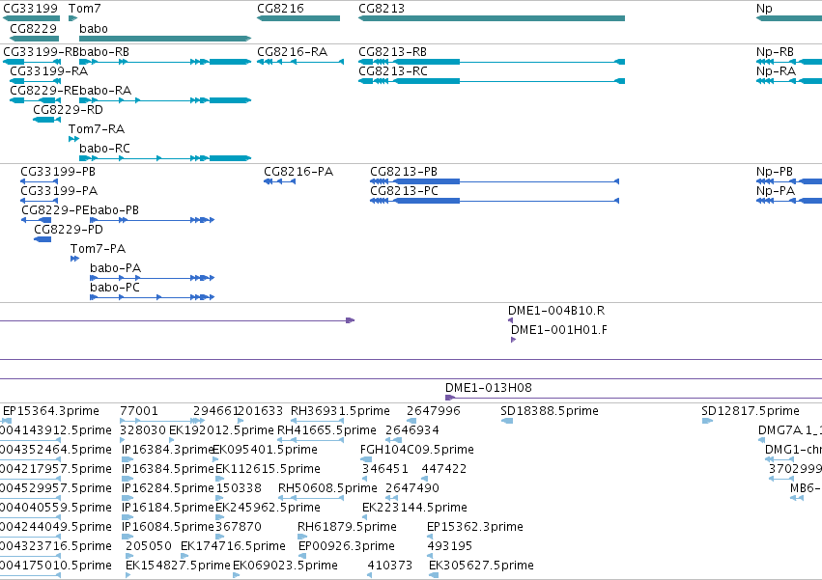The image size is (822, 580).
Task: Select the babo-PA protein label
Action: click(115, 269)
